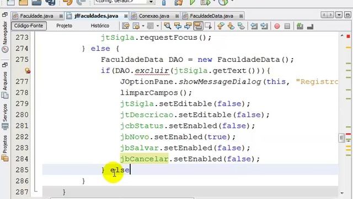This screenshot has width=353, height=199.
Task: Open the Faculdade.java tab
Action: pyautogui.click(x=36, y=16)
